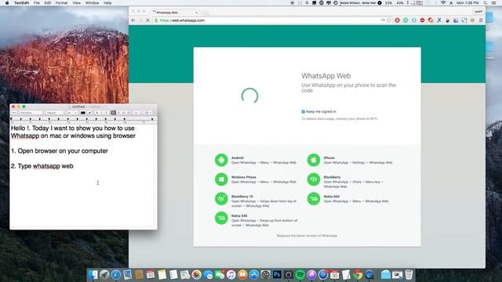Viewport: 502px width, 282px height.
Task: Select the iPhone Apple logo icon
Action: coord(314,160)
